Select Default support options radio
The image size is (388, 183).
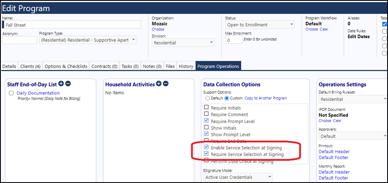[x=207, y=98]
